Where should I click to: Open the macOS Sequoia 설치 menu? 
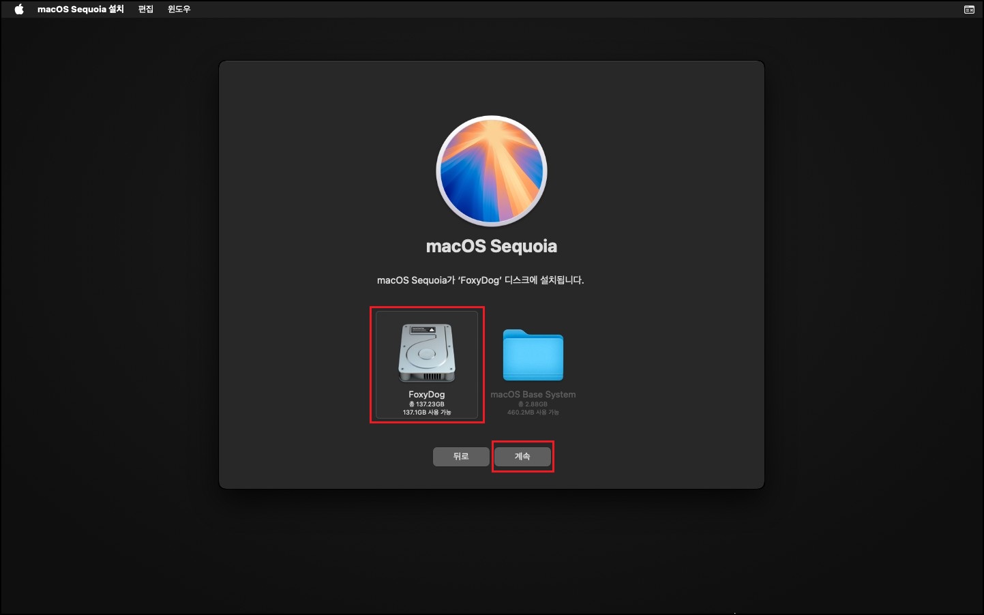[x=80, y=9]
